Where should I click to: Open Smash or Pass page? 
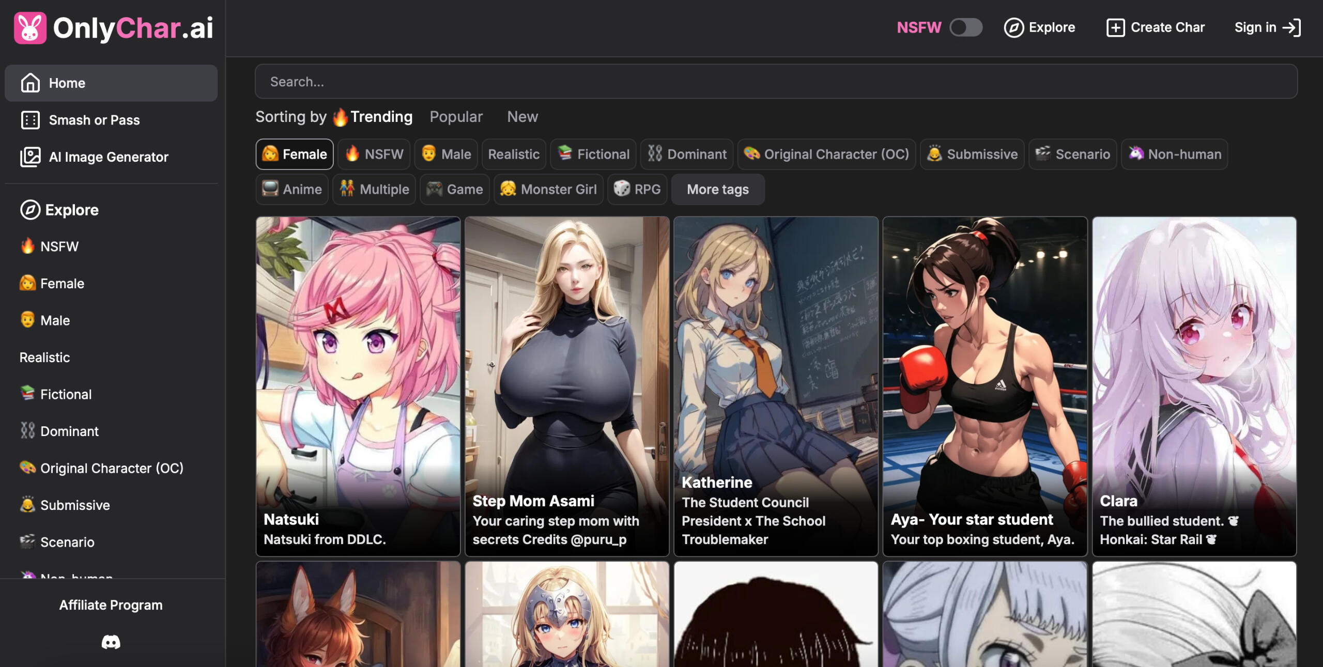(x=111, y=120)
